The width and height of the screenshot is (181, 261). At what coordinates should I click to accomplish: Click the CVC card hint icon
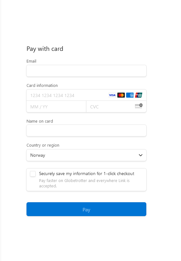coord(139,106)
